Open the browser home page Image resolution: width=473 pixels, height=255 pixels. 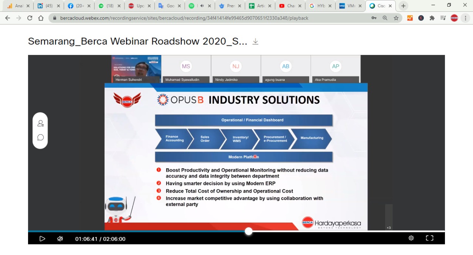point(41,18)
